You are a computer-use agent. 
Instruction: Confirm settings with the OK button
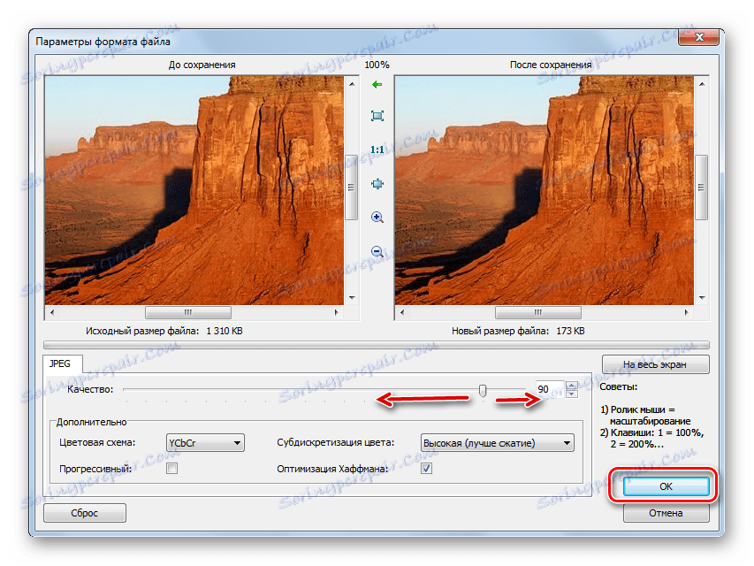[x=666, y=486]
